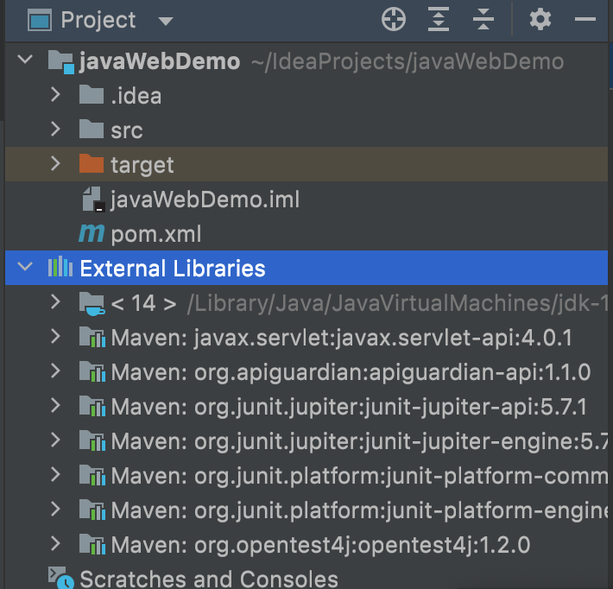Click the Project view window icon
This screenshot has width=613, height=589.
[40, 20]
